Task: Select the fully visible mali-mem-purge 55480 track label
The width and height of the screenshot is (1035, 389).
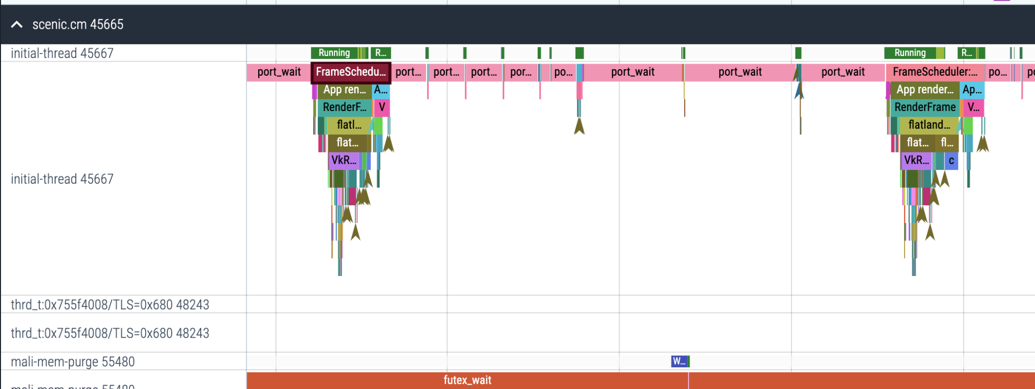Action: (x=73, y=362)
